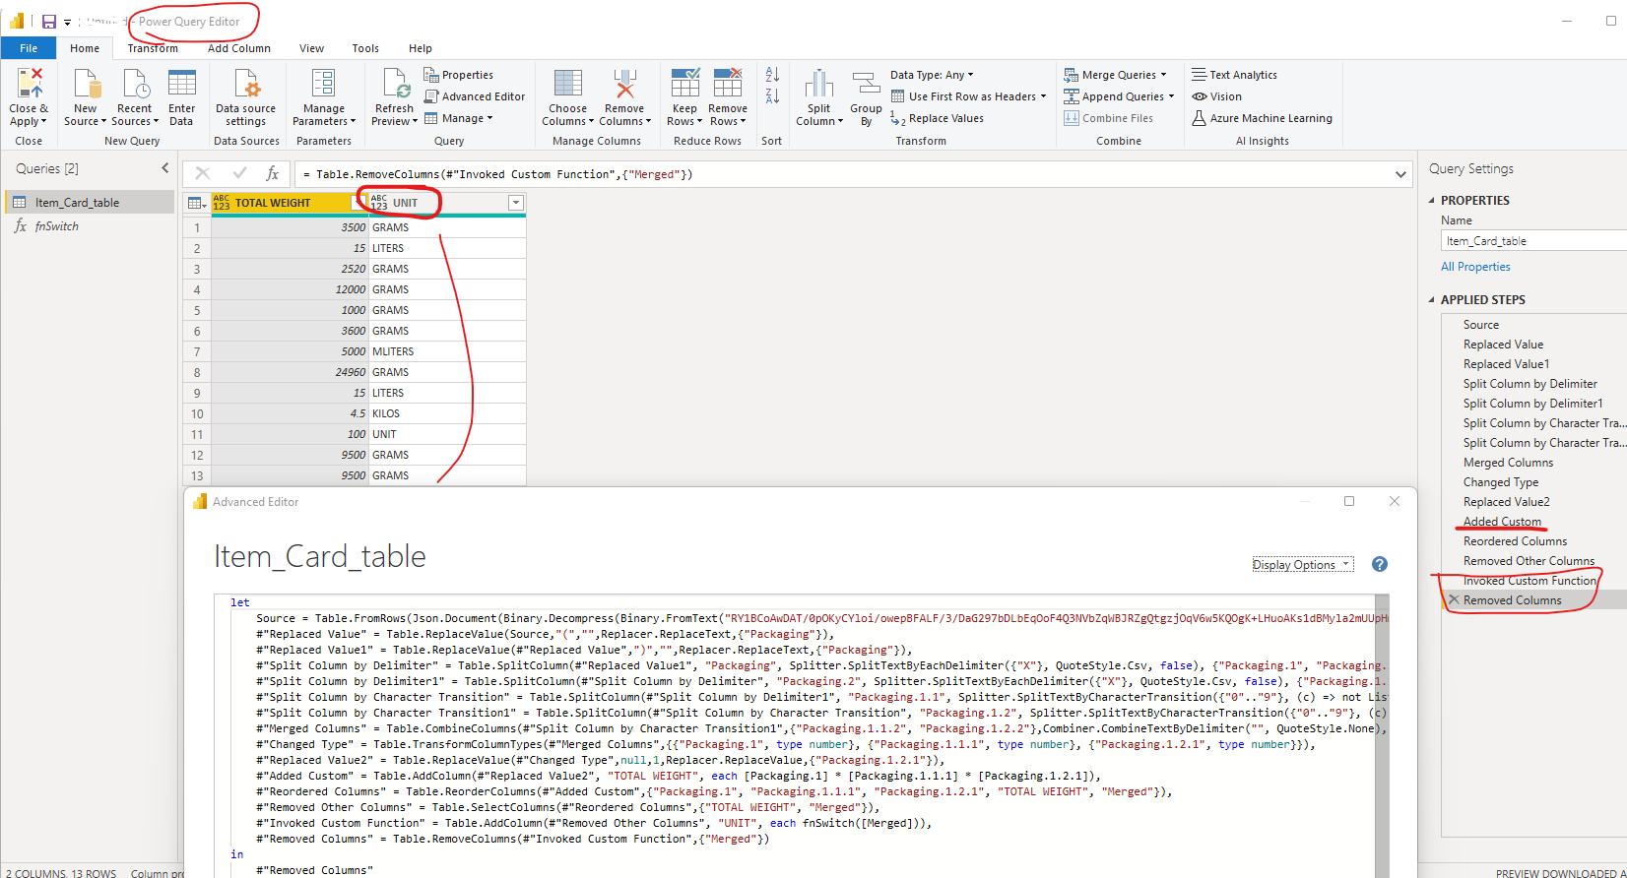The height and width of the screenshot is (878, 1627).
Task: Expand the formula bar
Action: (x=1400, y=174)
